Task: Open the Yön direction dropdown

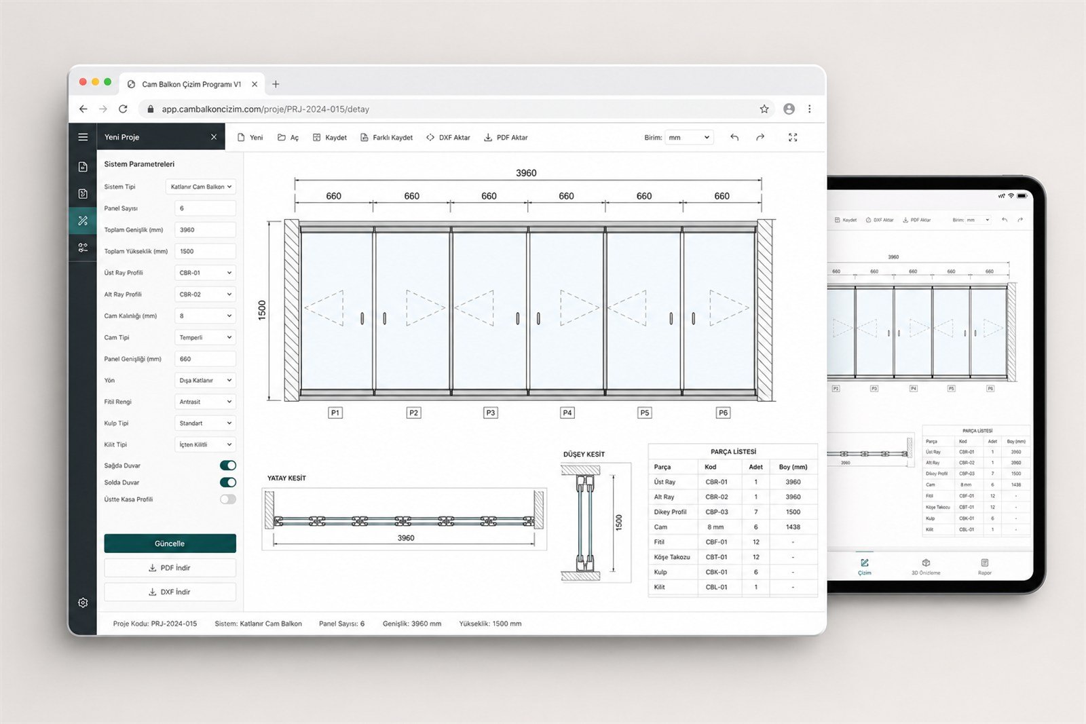Action: pyautogui.click(x=205, y=380)
